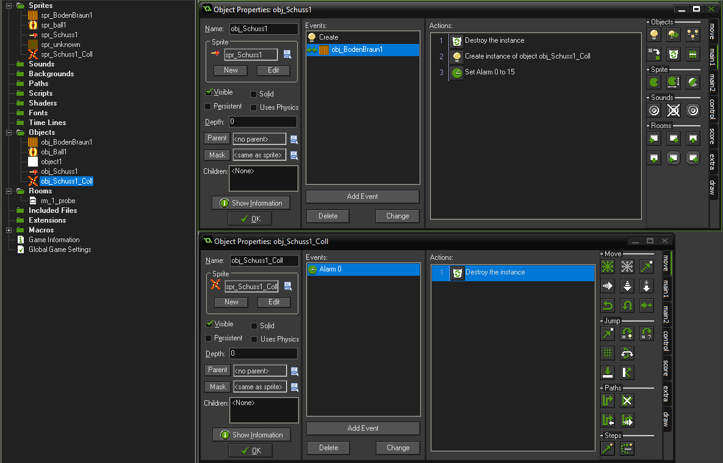
Task: Select the Reverse Horizontal direction icon
Action: pyautogui.click(x=607, y=305)
